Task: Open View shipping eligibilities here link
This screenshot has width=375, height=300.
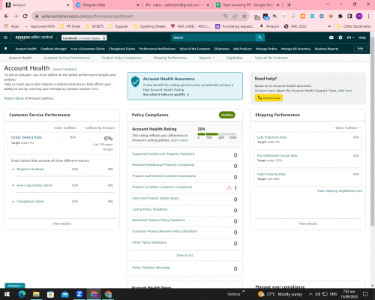Action: [x=340, y=190]
